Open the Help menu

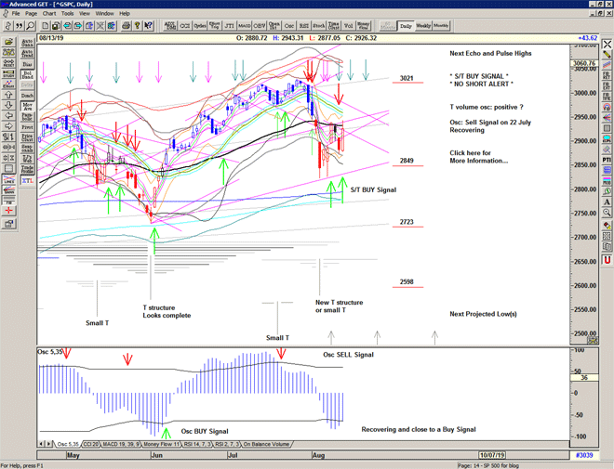pos(125,13)
